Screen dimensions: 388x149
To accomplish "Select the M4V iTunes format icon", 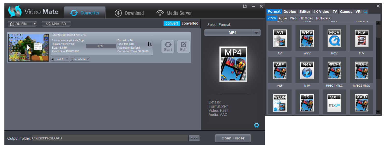I will tap(307, 71).
